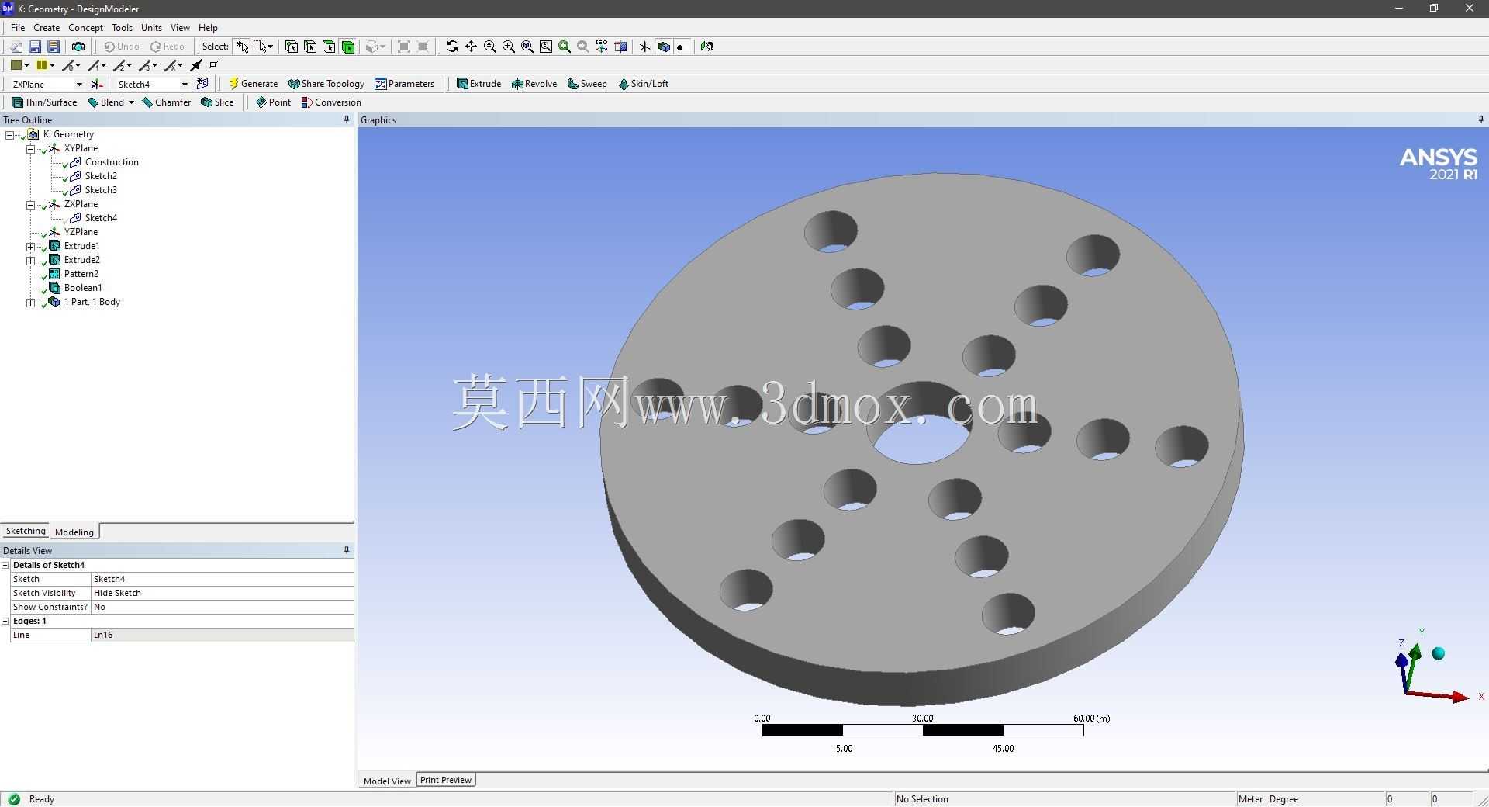Open the yellow edge coloring dropdown
This screenshot has height=807, width=1489.
[x=52, y=65]
